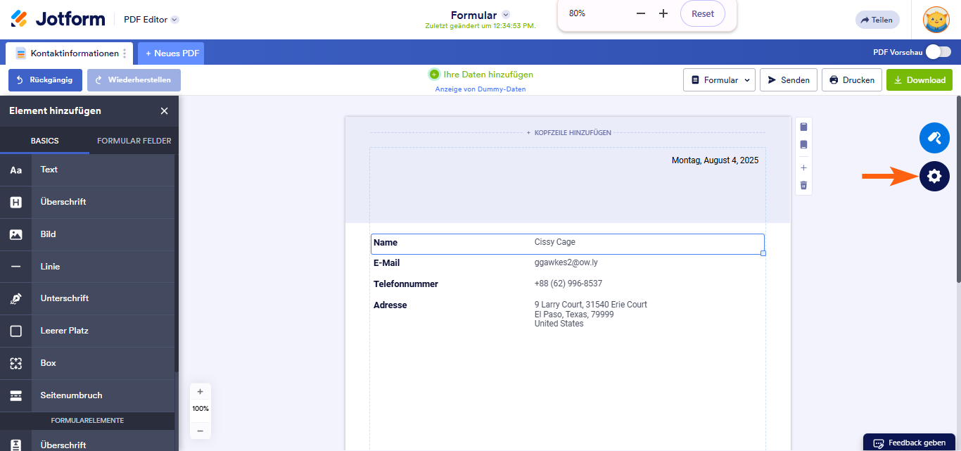The width and height of the screenshot is (961, 451).
Task: Click the top clipboard page icon
Action: coord(803,127)
